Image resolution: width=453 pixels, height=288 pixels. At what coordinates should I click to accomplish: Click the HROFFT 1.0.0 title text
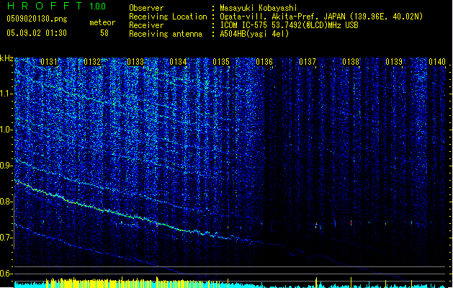(56, 6)
